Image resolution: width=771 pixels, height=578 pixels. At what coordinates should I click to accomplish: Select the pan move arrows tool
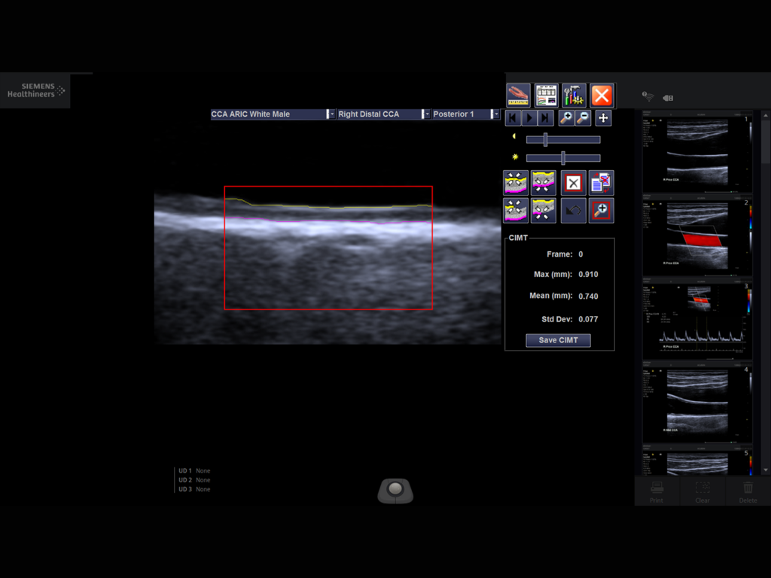tap(603, 118)
